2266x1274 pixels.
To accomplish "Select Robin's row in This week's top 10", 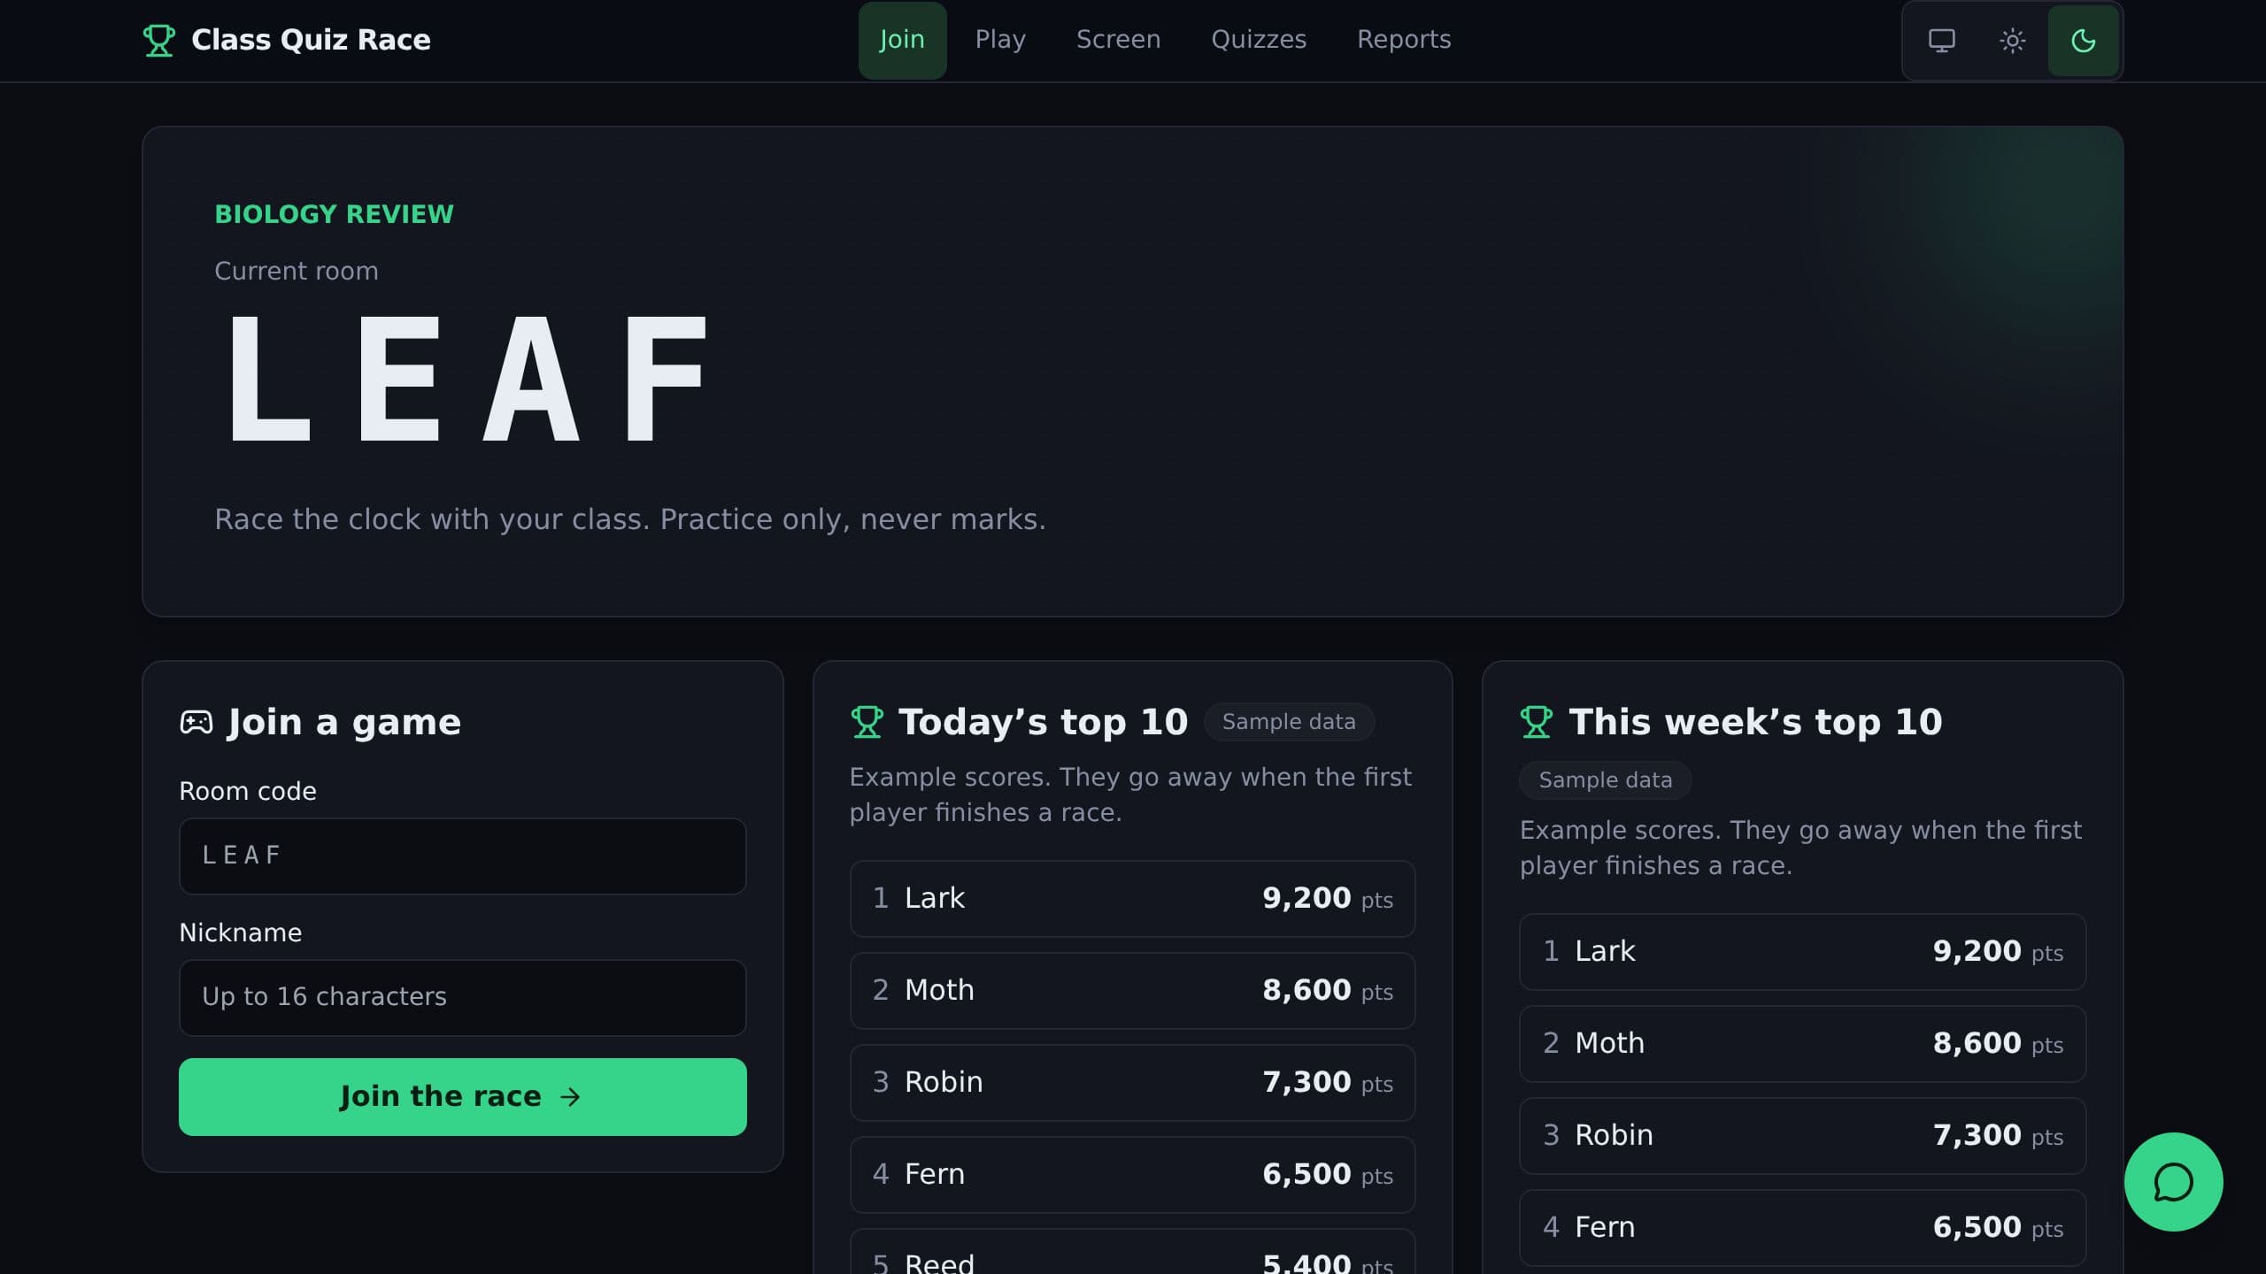I will coord(1802,1136).
